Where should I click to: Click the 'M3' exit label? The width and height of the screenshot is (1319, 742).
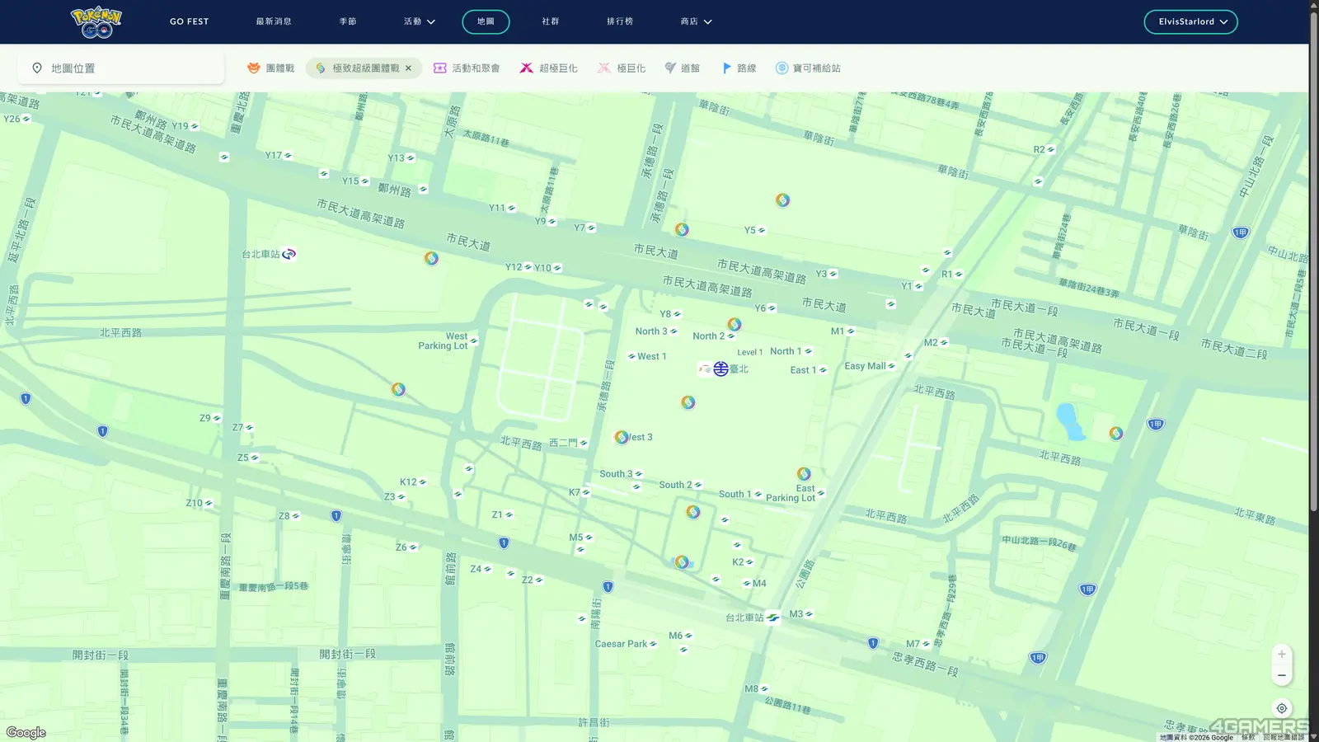tap(796, 614)
